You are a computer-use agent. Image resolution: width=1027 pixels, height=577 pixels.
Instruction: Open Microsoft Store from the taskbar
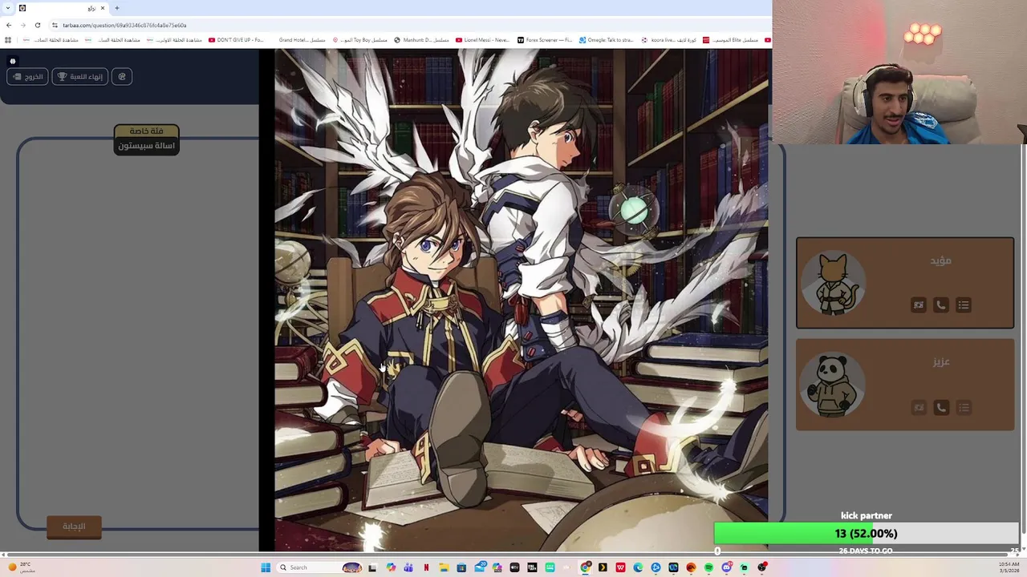pyautogui.click(x=461, y=567)
